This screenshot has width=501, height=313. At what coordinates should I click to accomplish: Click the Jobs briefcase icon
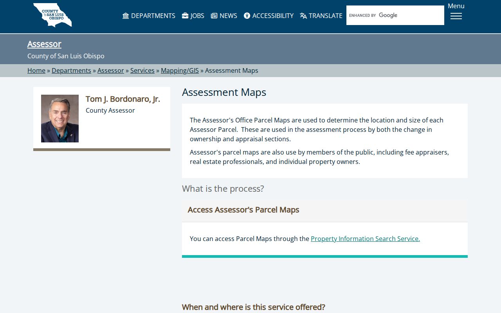click(185, 16)
